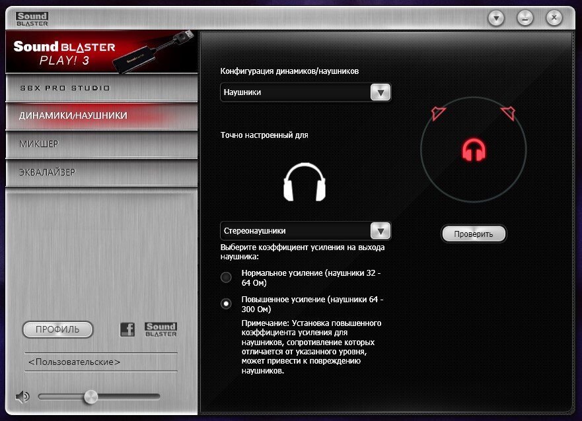Screen dimensions: 582x421
Task: Click the Sound Blaster logo in the title bar
Action: pyautogui.click(x=32, y=19)
